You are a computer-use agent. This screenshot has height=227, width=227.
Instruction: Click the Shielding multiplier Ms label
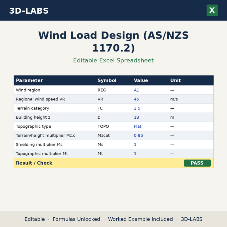tap(39, 145)
